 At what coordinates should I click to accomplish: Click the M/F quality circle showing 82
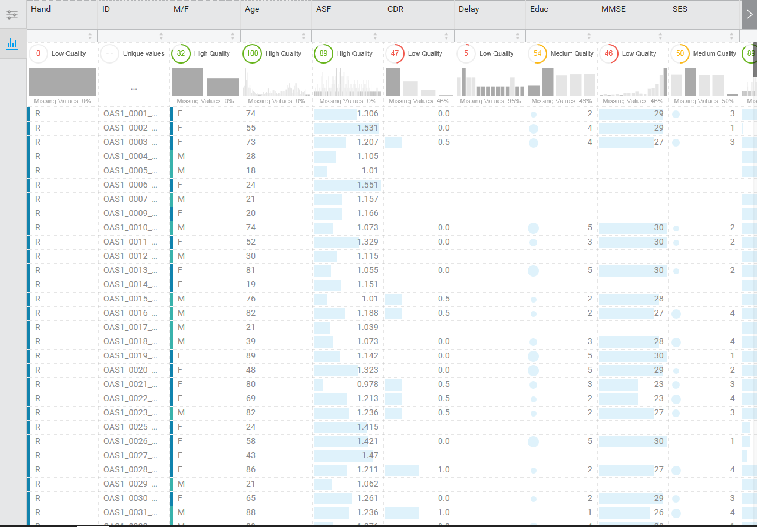[181, 53]
